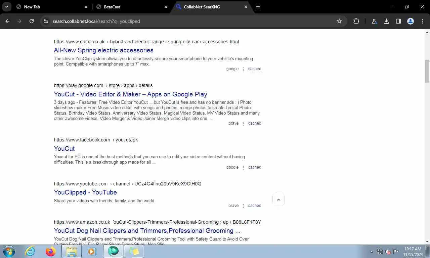This screenshot has height=258, width=430.
Task: Show hidden system tray icons
Action: [372, 252]
